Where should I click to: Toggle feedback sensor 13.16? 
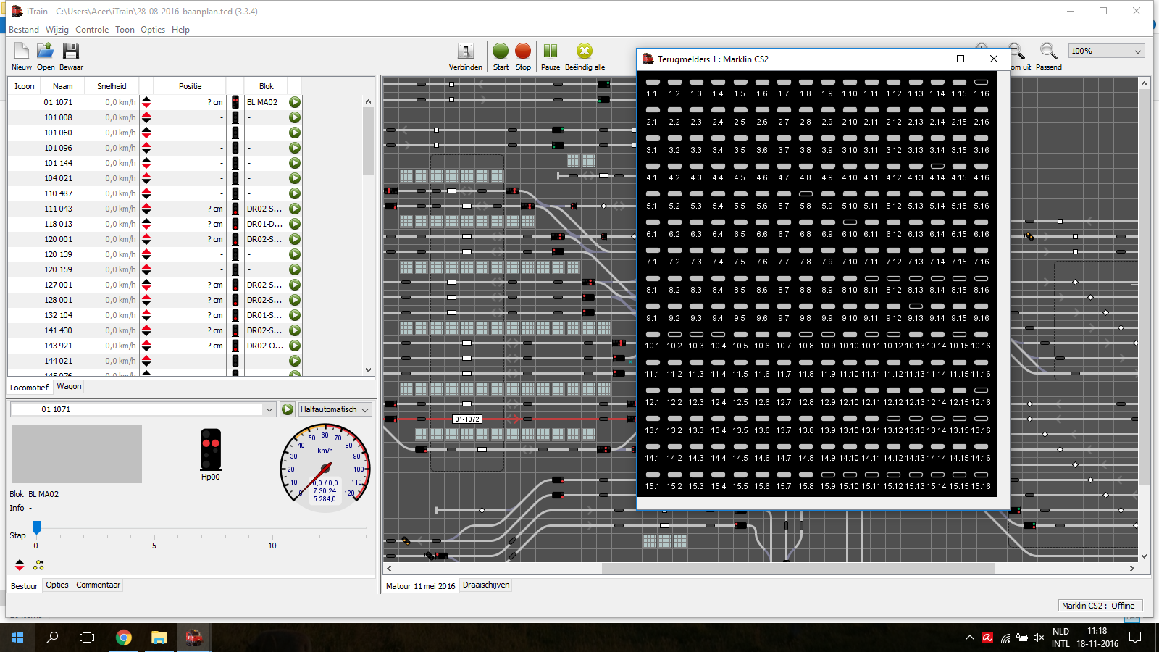click(x=982, y=419)
